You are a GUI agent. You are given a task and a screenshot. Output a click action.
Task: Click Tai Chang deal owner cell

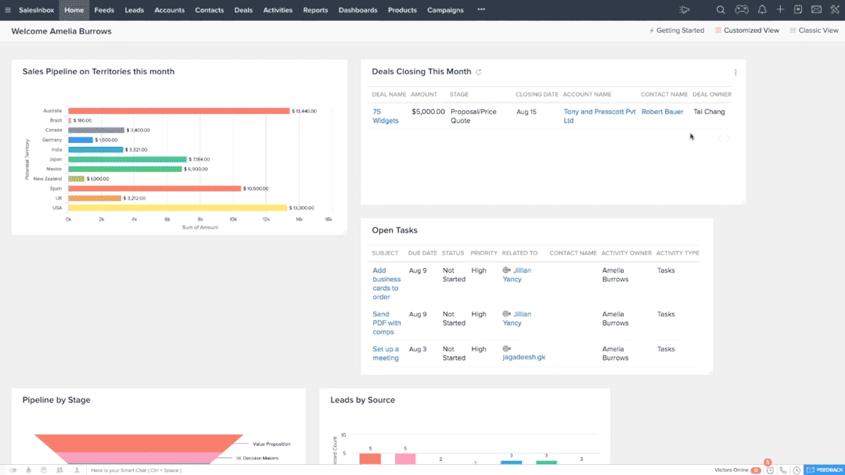point(709,112)
